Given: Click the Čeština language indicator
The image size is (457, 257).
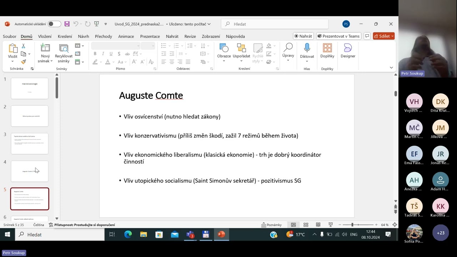Looking at the screenshot, I should point(39,225).
